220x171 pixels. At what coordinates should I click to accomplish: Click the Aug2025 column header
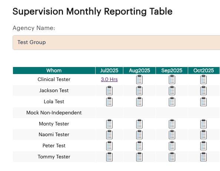click(x=139, y=70)
